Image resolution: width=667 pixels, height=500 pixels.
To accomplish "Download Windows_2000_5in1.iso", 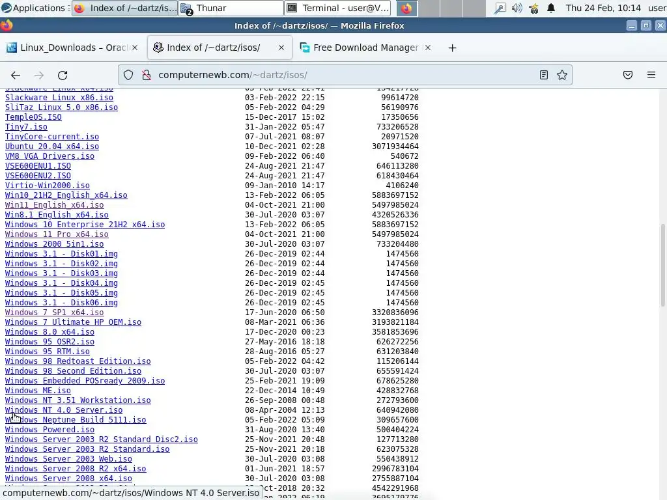I will [x=55, y=245].
